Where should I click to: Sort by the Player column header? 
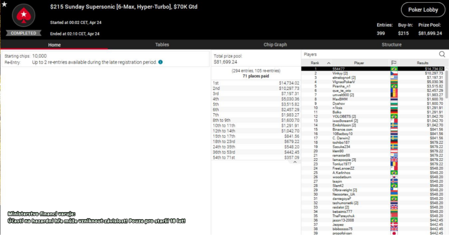click(359, 63)
